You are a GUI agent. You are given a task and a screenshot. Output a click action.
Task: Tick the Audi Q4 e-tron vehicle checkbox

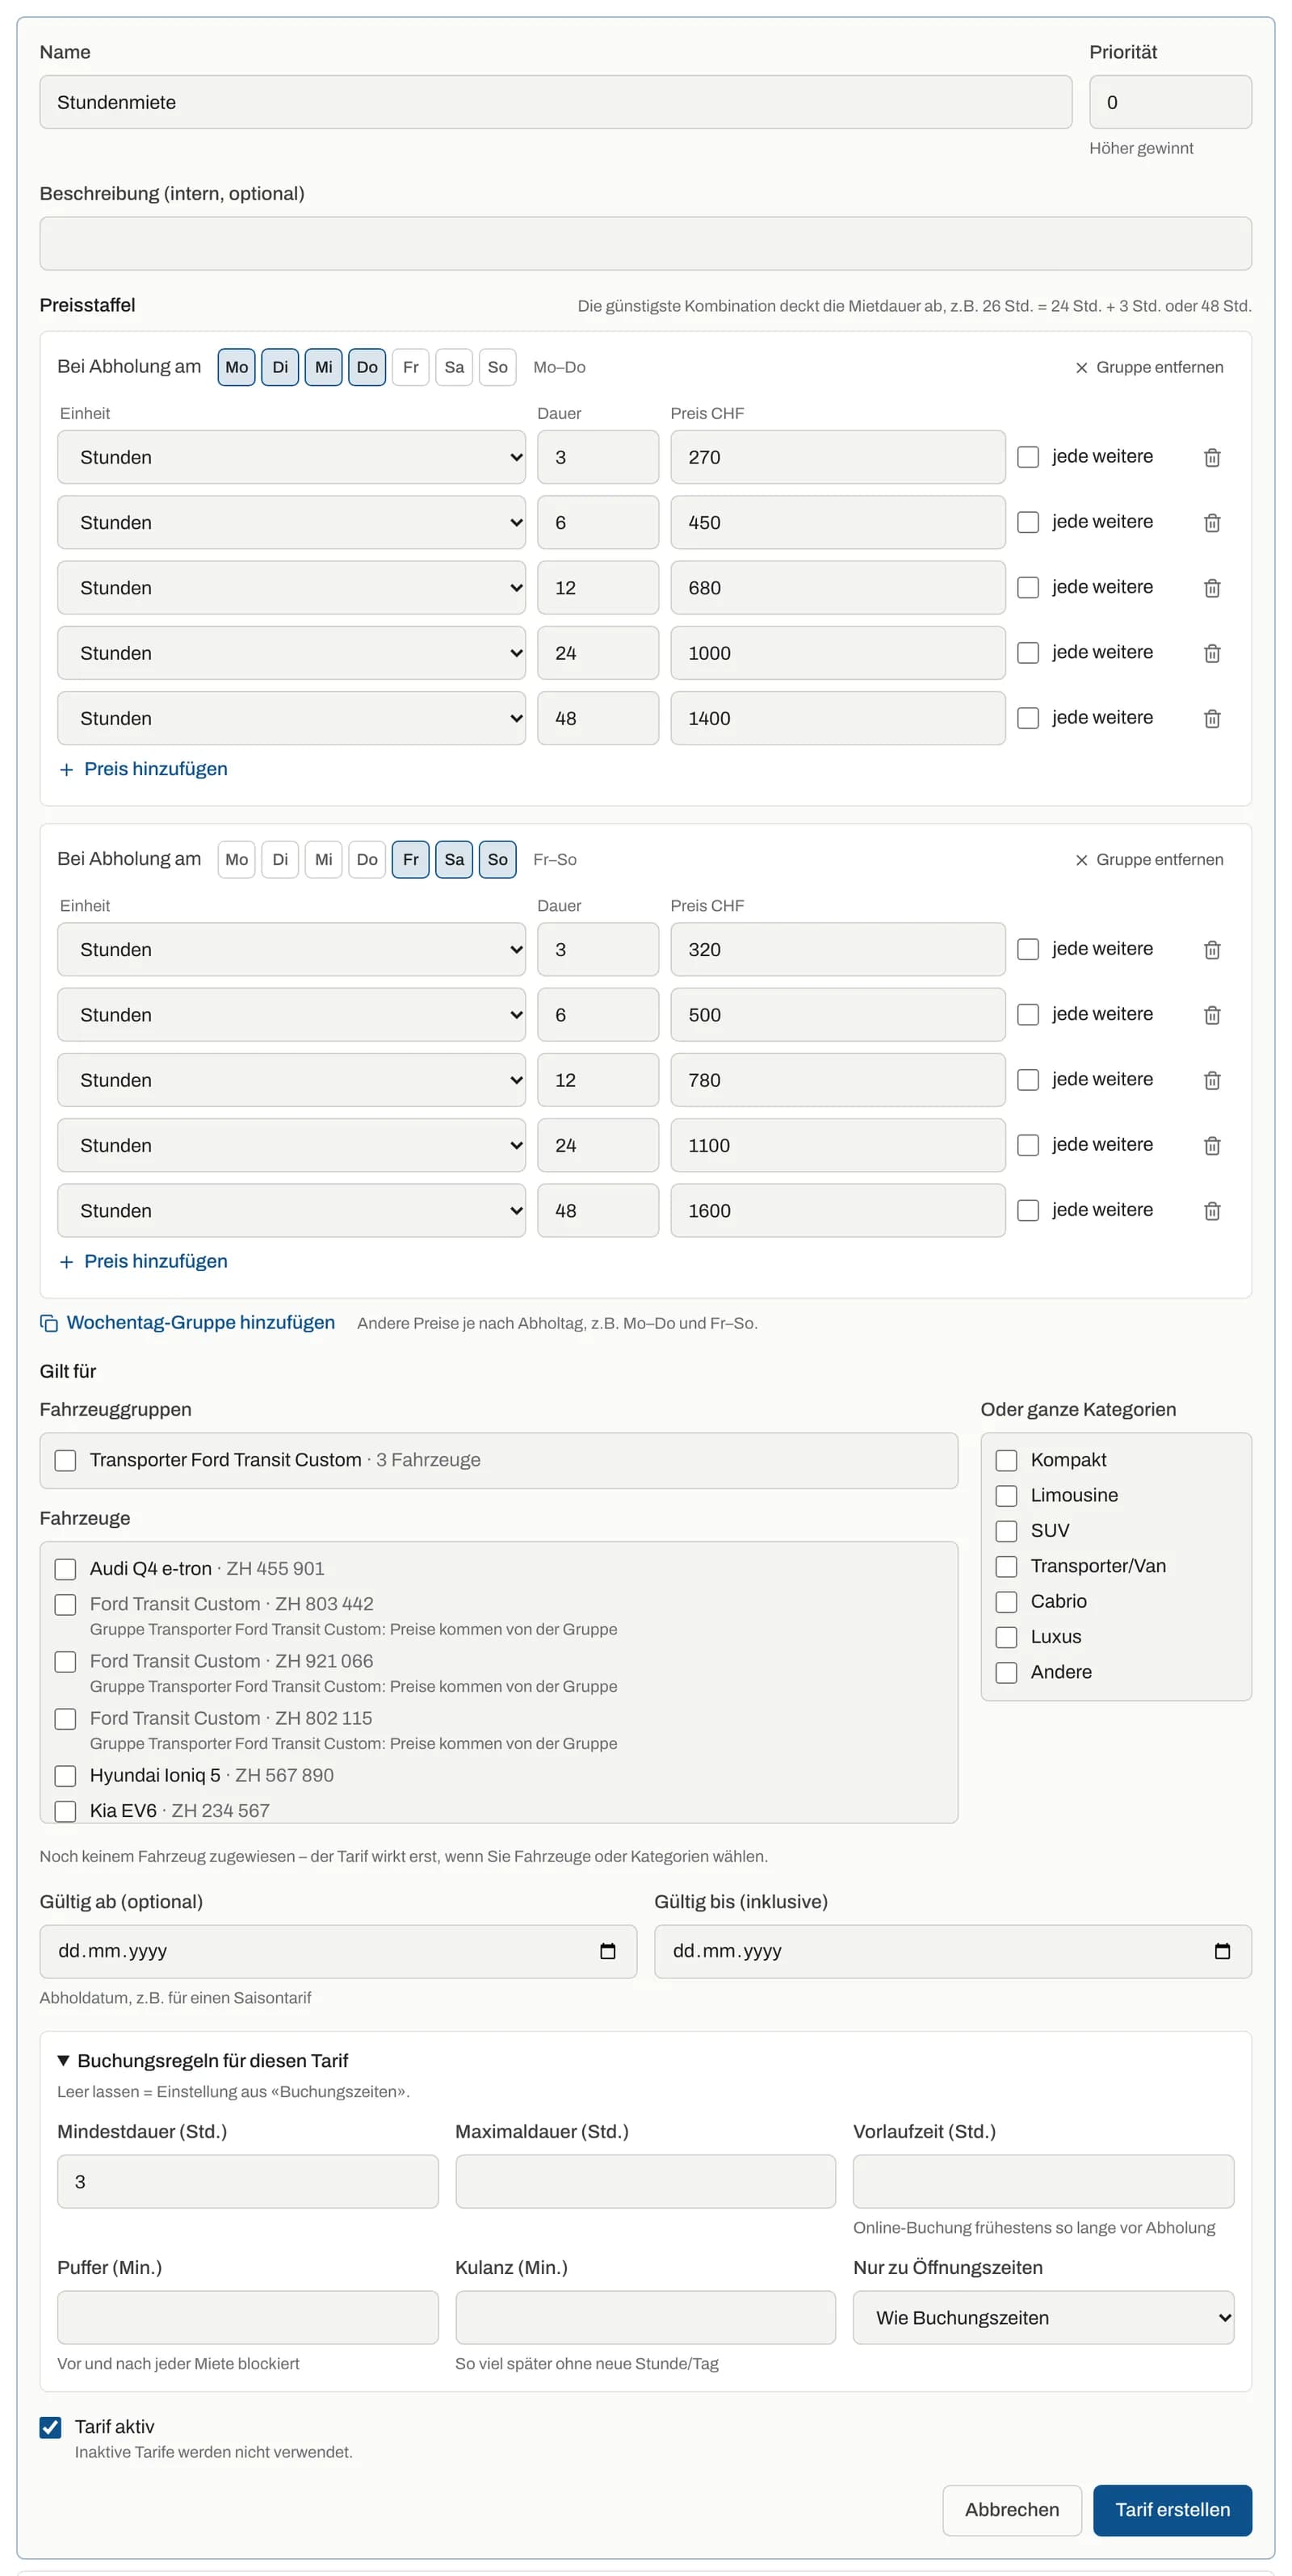click(65, 1568)
